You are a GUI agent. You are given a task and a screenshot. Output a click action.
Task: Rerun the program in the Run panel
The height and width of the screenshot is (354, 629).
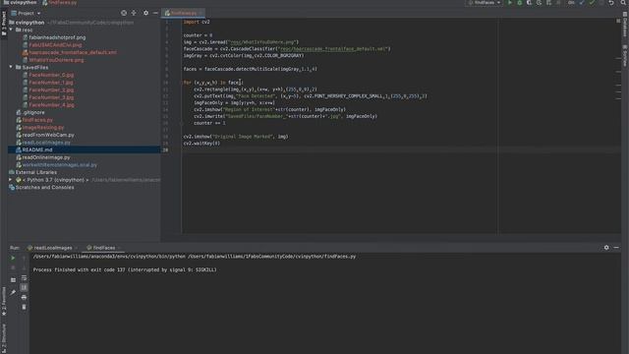tap(13, 258)
